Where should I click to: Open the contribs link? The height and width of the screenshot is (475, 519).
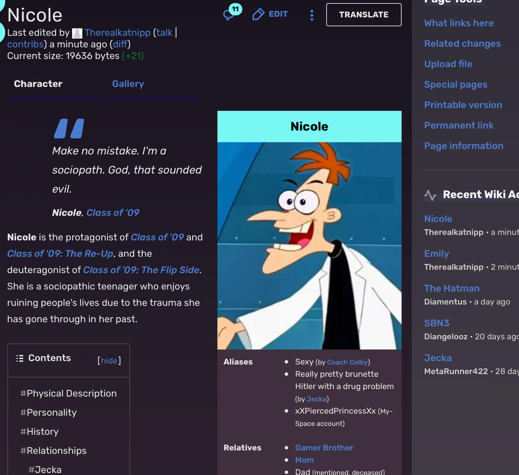[25, 44]
